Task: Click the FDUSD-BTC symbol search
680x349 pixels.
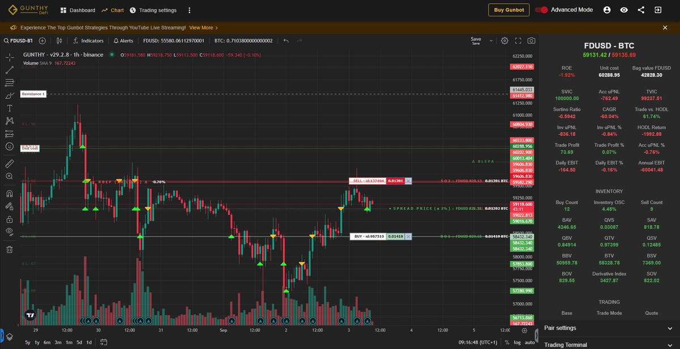Action: [19, 41]
